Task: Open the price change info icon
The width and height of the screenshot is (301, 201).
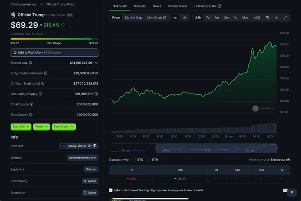Action: (63, 25)
